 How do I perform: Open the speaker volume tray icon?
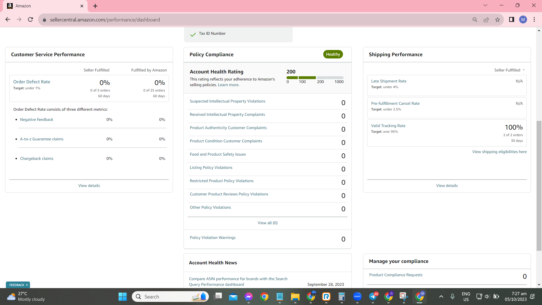(x=488, y=297)
